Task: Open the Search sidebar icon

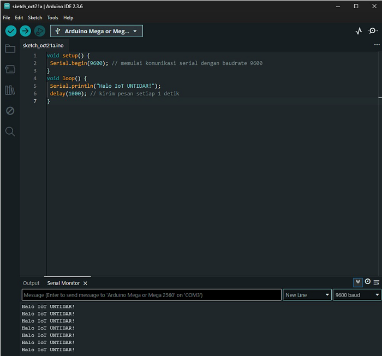Action: pos(10,131)
